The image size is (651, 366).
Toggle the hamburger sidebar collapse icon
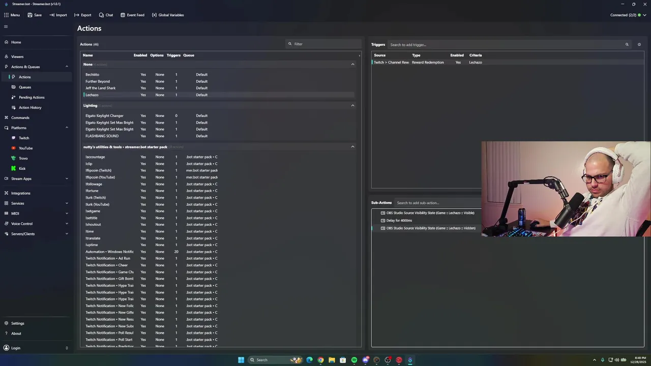(6, 26)
